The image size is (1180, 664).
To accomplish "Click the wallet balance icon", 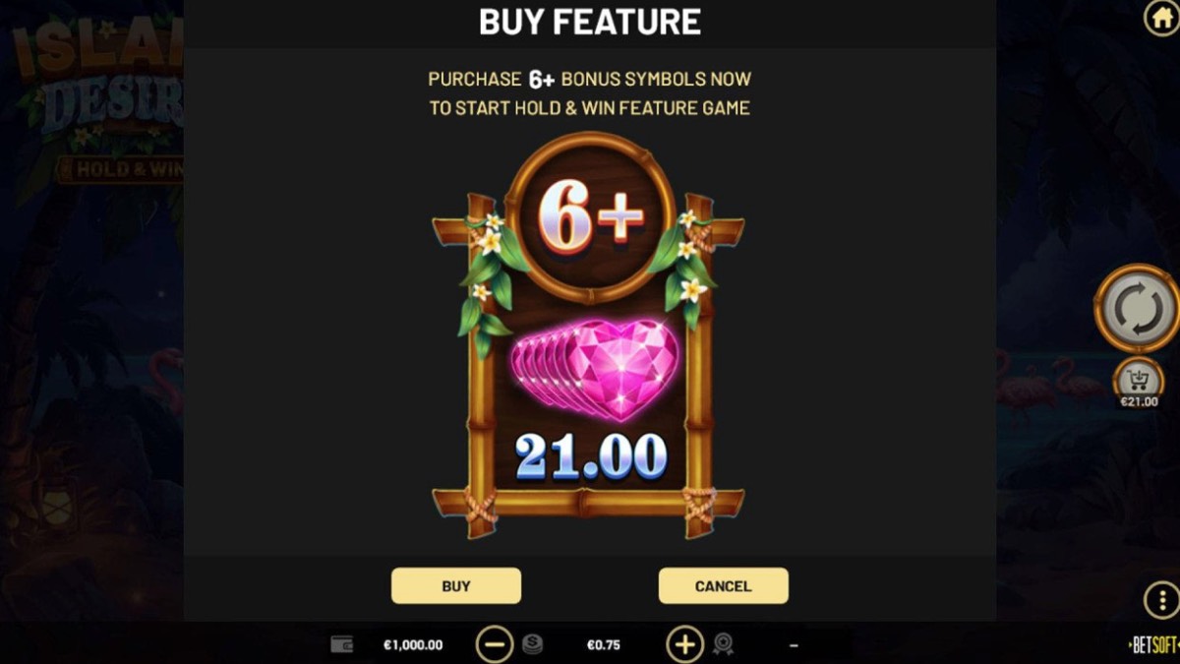I will coord(342,645).
